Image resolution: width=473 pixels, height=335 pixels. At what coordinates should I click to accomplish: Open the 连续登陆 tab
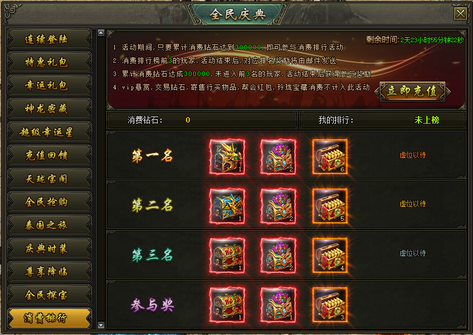49,39
